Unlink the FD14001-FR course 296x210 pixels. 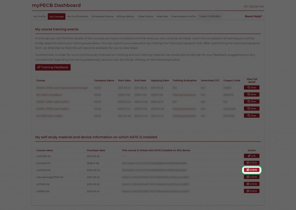click(252, 163)
